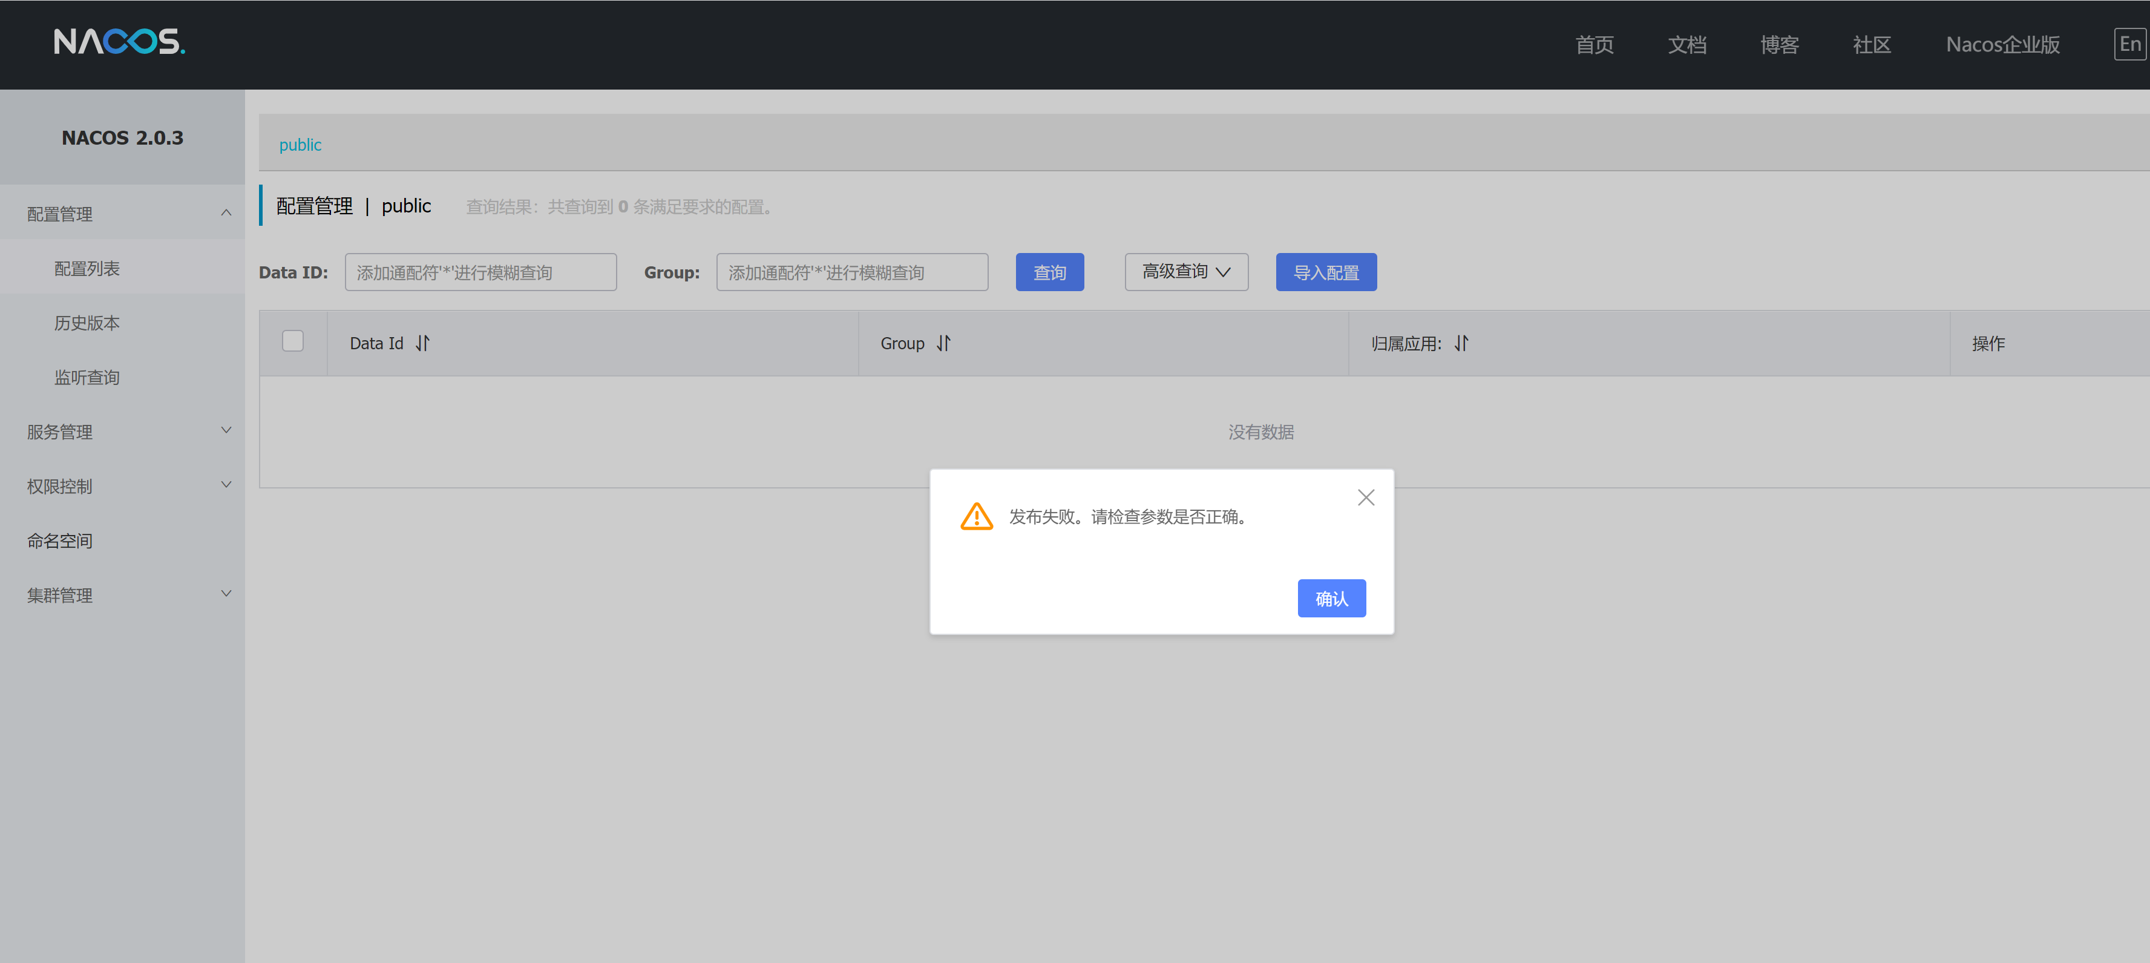Open the 高级查询 dropdown
Viewport: 2150px width, 963px height.
[1186, 272]
